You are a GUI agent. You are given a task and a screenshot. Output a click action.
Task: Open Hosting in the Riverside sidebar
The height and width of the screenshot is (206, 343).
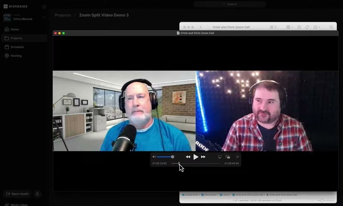pyautogui.click(x=24, y=56)
